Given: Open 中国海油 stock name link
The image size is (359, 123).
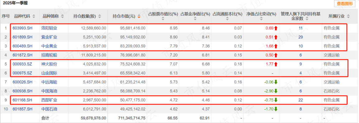Looking at the screenshot, I should (x=49, y=91).
